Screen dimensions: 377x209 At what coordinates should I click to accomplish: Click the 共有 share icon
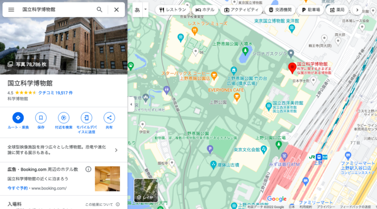109,118
